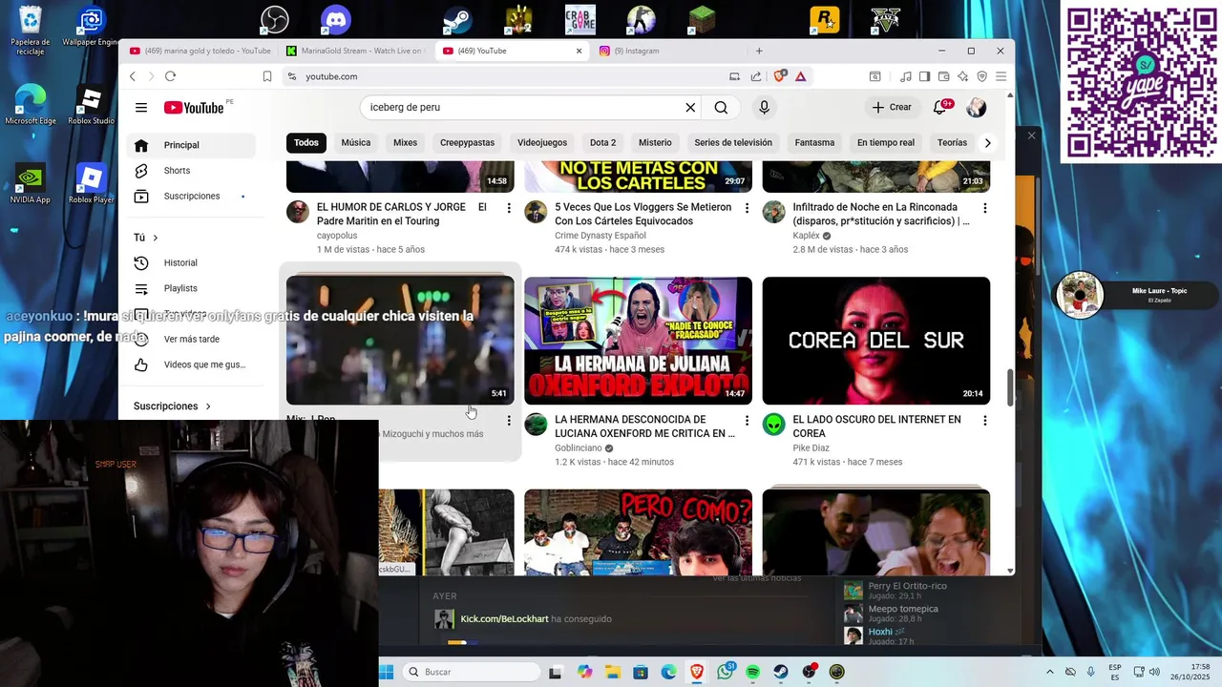Go to Principal in sidebar
This screenshot has width=1222, height=687.
(191, 145)
